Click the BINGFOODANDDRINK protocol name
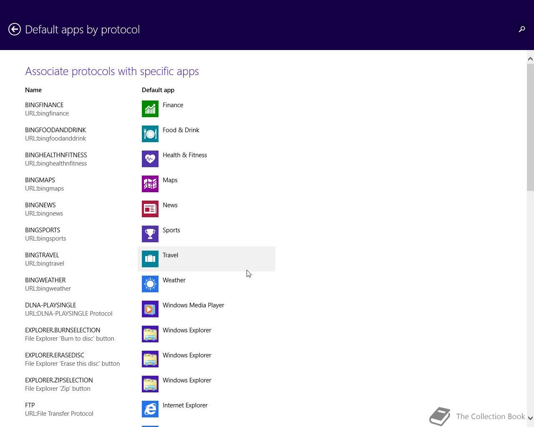 (55, 130)
